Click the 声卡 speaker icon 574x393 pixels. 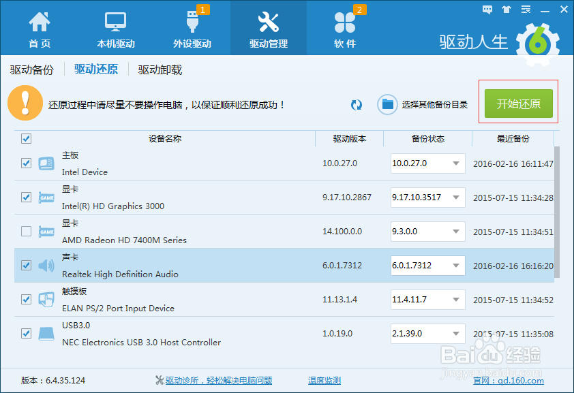click(46, 266)
